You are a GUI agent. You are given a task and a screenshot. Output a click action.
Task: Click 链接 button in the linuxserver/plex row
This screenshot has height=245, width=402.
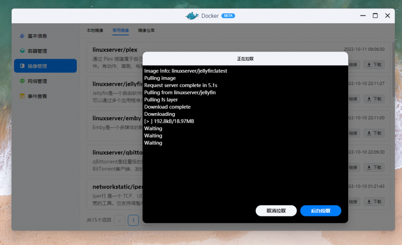point(354,65)
